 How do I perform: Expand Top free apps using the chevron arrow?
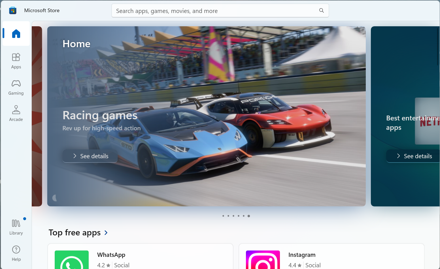[x=106, y=233]
